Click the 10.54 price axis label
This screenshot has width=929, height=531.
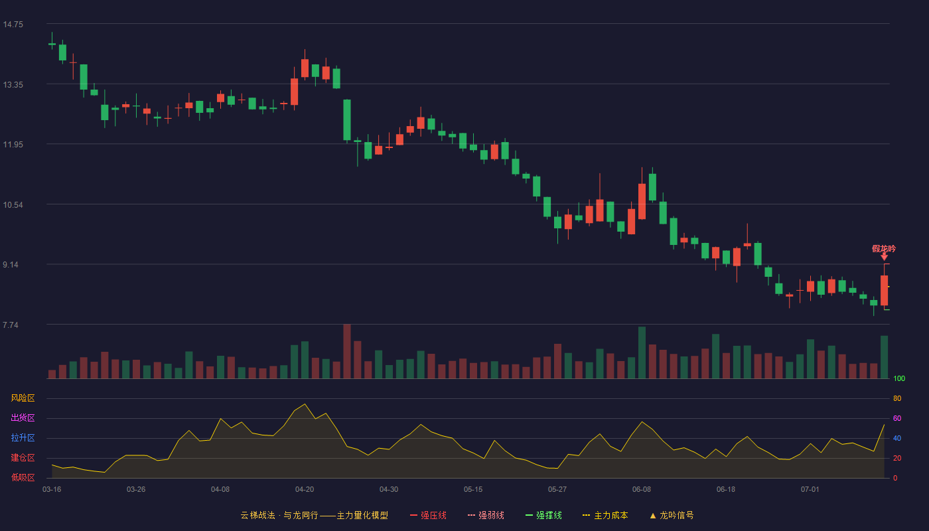(x=13, y=205)
